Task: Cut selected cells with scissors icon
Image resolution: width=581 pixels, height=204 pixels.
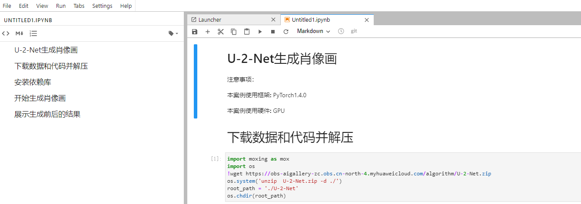Action: pyautogui.click(x=221, y=32)
